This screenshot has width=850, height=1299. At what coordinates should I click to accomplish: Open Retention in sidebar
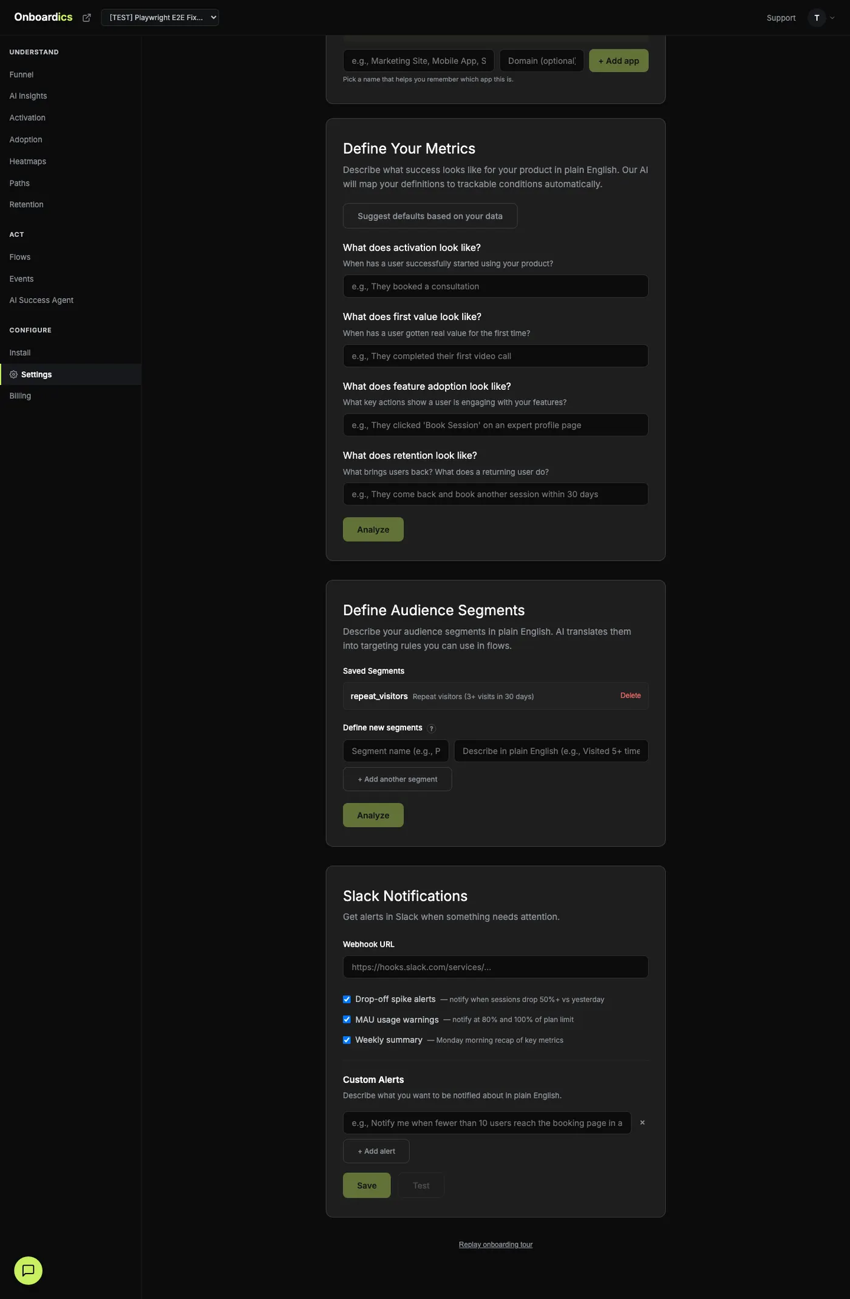coord(26,205)
